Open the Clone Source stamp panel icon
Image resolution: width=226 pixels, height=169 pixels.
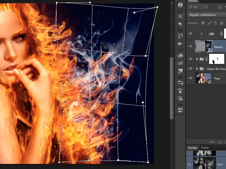[180, 98]
